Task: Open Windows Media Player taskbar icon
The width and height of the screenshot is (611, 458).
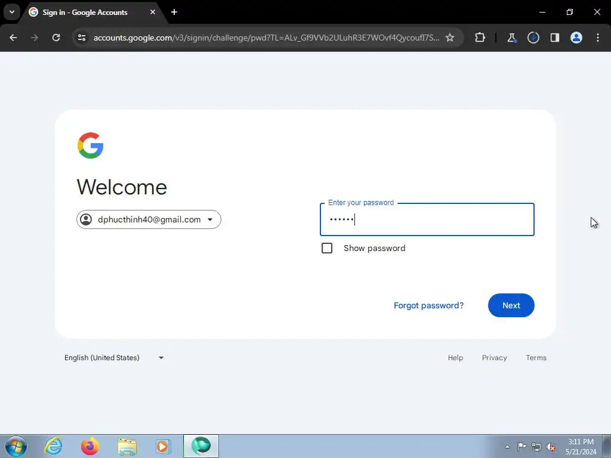Action: 163,446
